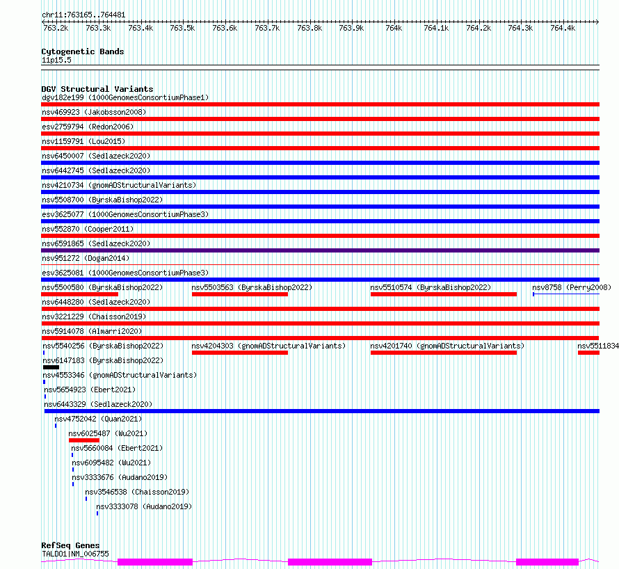Click the Cytogenetic Bands track title
The width and height of the screenshot is (619, 569).
tap(83, 51)
